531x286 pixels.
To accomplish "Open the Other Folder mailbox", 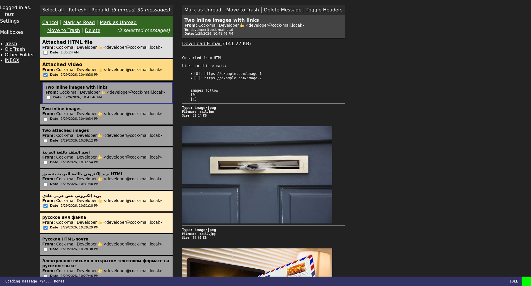I will [x=19, y=55].
